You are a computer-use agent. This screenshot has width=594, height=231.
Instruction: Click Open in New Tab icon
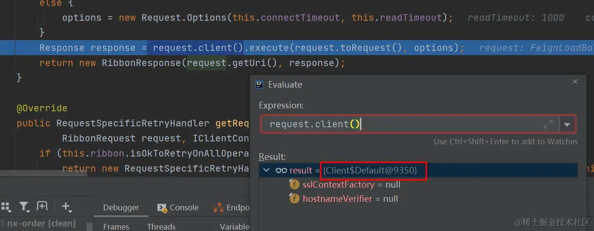[x=42, y=206]
